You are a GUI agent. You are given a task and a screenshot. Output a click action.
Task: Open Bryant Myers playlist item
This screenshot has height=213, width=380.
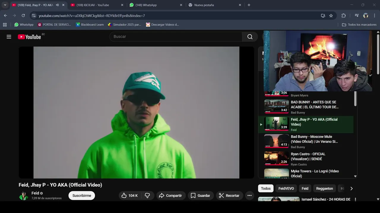point(306,94)
